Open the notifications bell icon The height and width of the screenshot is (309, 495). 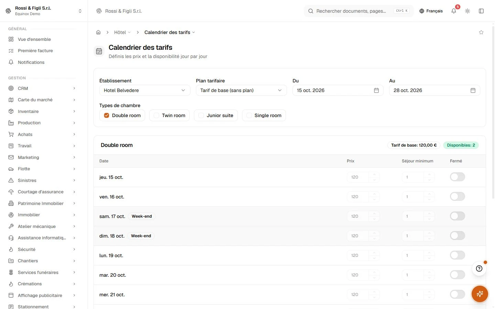454,11
